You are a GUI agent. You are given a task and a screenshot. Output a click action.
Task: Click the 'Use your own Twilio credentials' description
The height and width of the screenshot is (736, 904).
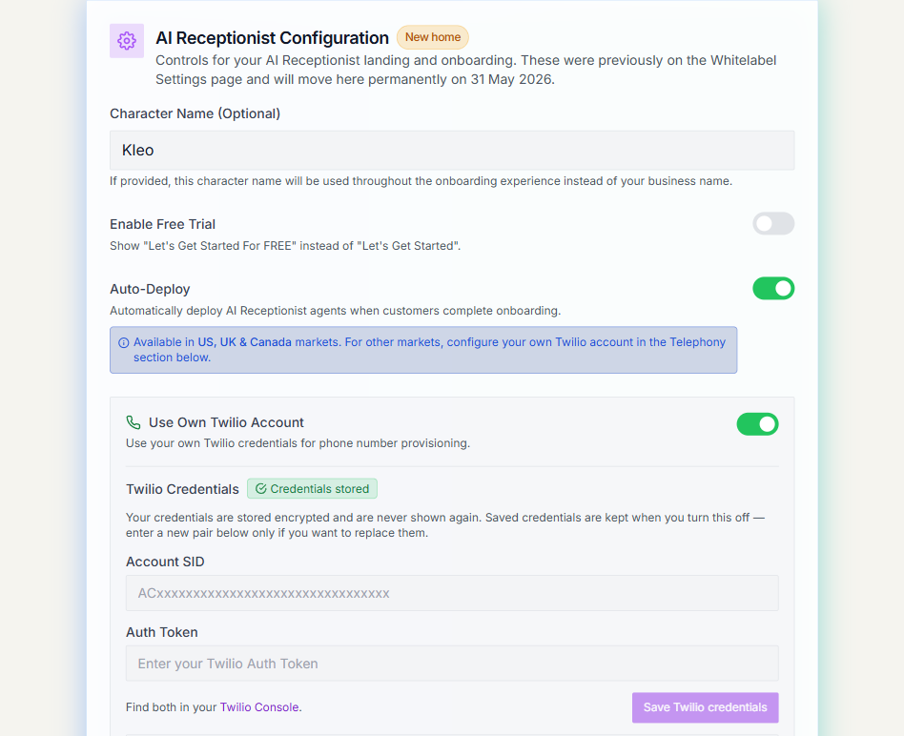click(x=298, y=443)
